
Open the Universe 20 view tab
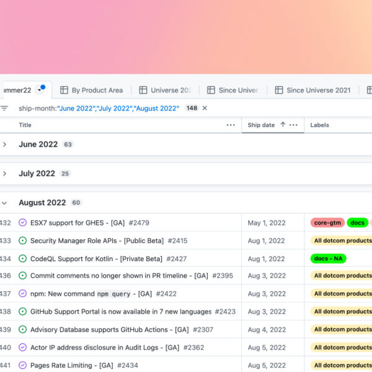[x=165, y=90]
